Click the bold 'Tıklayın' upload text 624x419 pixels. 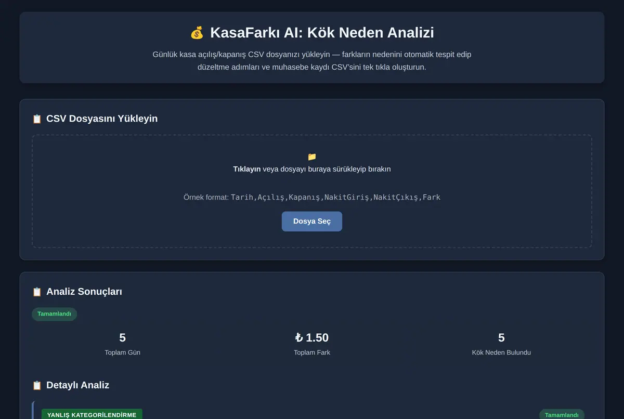pyautogui.click(x=247, y=169)
